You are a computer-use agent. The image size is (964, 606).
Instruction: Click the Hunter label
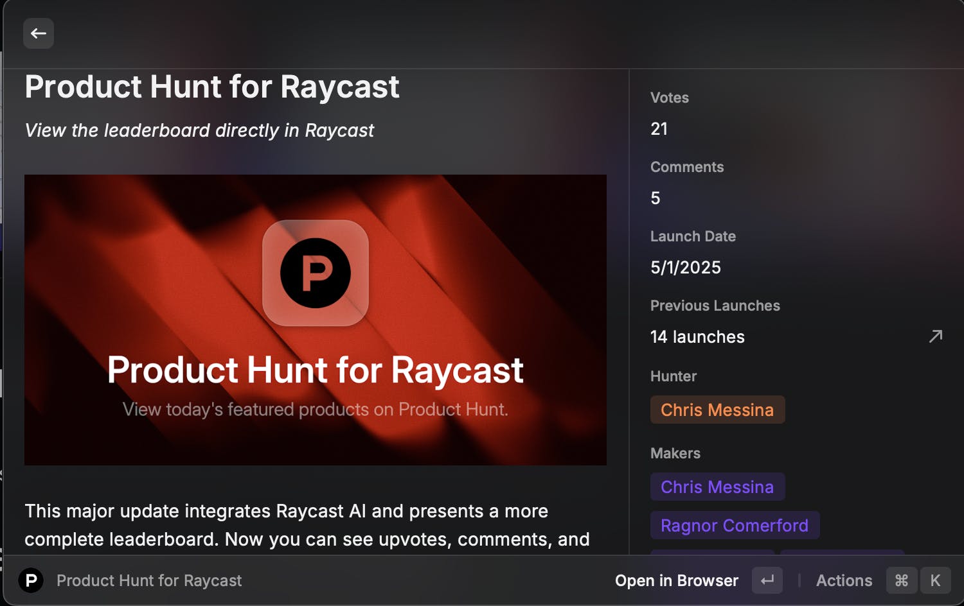tap(674, 376)
